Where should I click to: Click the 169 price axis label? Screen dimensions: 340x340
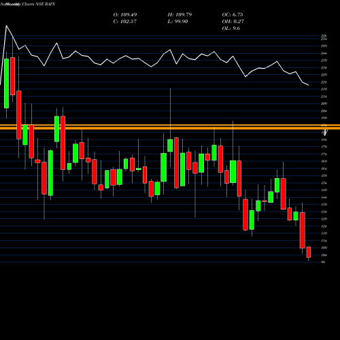(324, 161)
